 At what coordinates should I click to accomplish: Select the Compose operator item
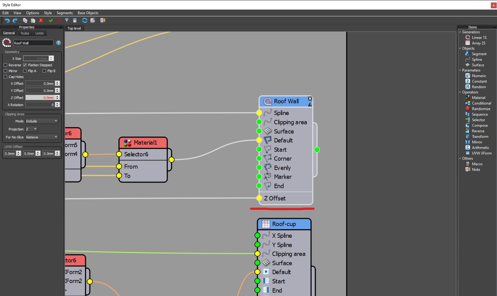(x=477, y=125)
